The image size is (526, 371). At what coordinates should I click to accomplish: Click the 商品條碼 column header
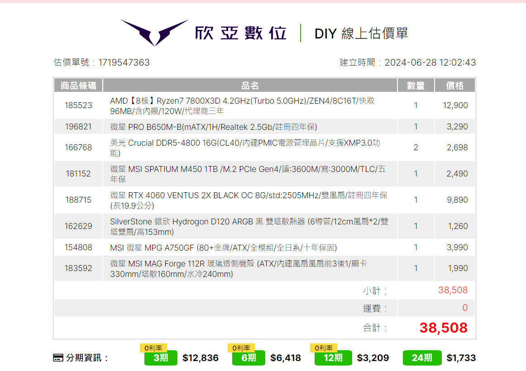[x=78, y=86]
